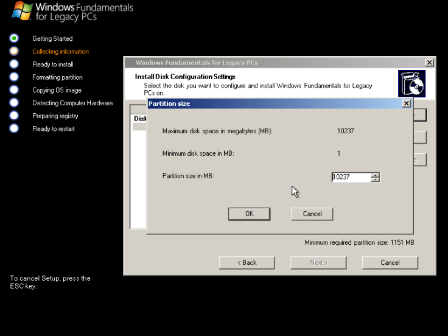Click Cancel in the setup wizard
Viewport: 448px width, 336px height.
pyautogui.click(x=390, y=262)
